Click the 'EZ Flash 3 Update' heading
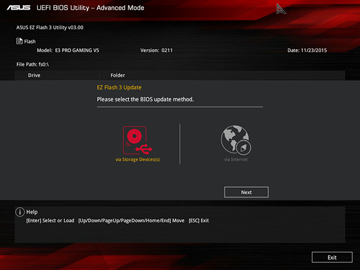 [119, 88]
